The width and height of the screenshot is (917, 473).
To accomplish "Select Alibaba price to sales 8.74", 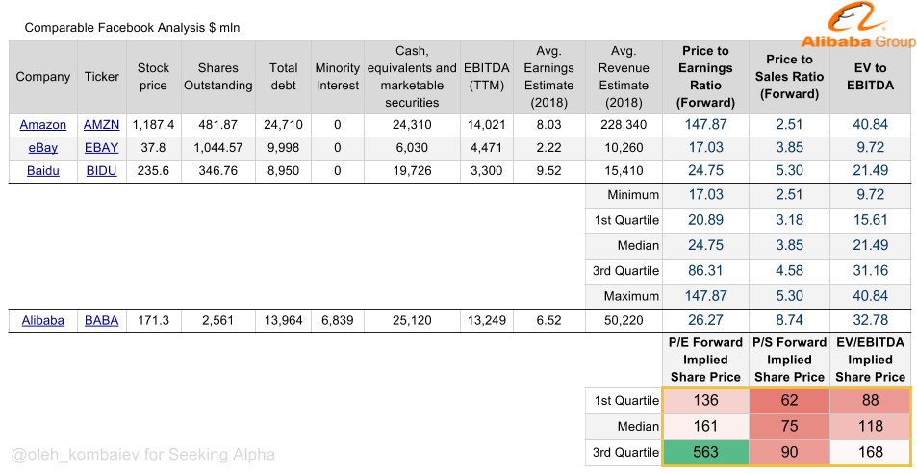I will coord(789,320).
